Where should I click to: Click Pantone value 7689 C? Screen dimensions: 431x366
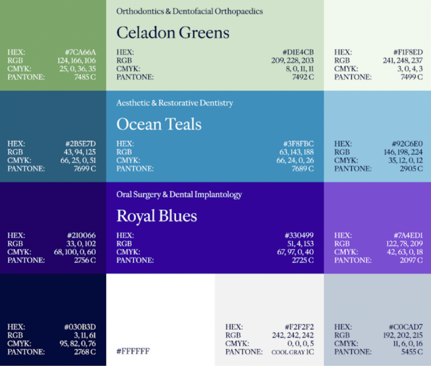(x=303, y=168)
